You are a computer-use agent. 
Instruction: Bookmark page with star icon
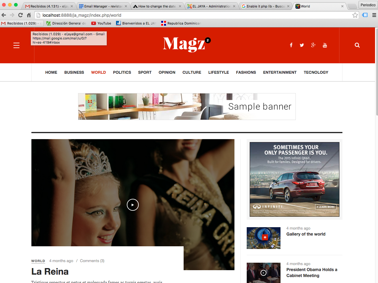pyautogui.click(x=355, y=15)
